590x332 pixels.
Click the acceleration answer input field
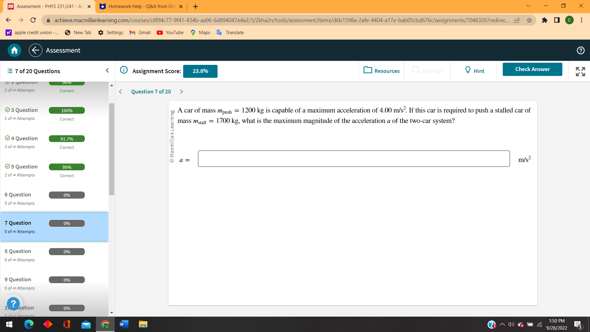[x=354, y=159]
